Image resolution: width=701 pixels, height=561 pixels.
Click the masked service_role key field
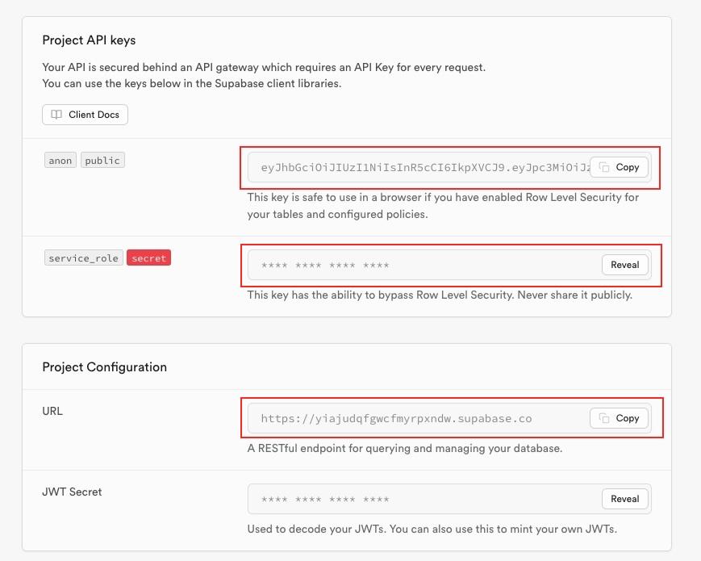point(419,265)
